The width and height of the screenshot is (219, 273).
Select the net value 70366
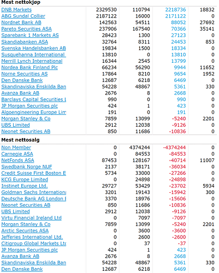click(x=179, y=29)
